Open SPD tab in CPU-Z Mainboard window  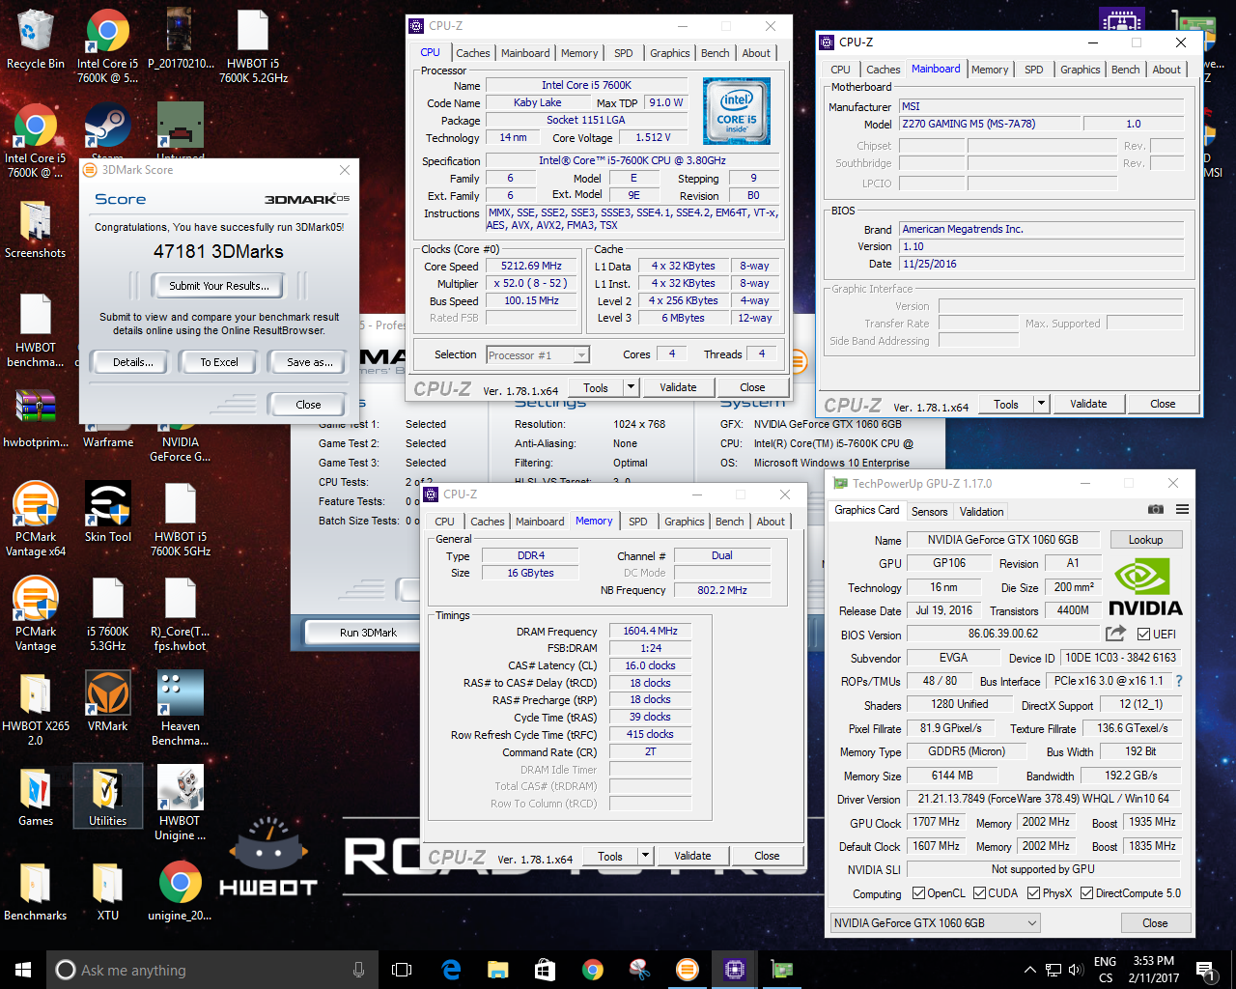(x=1034, y=70)
